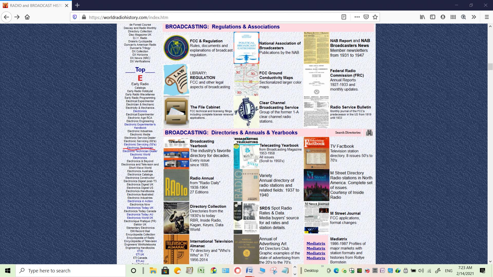Close the RADIO and BROADCAST HISTORY tab
The height and width of the screenshot is (277, 493).
pyautogui.click(x=67, y=5)
